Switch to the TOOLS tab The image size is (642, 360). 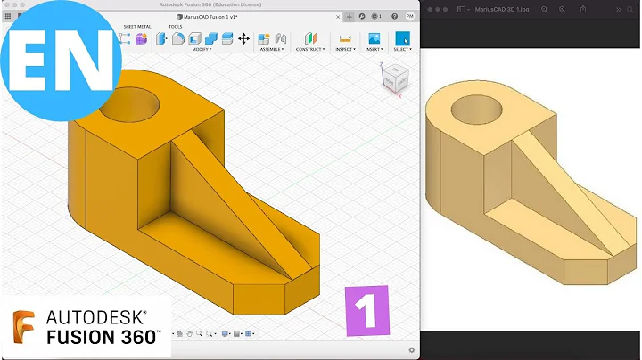[176, 27]
